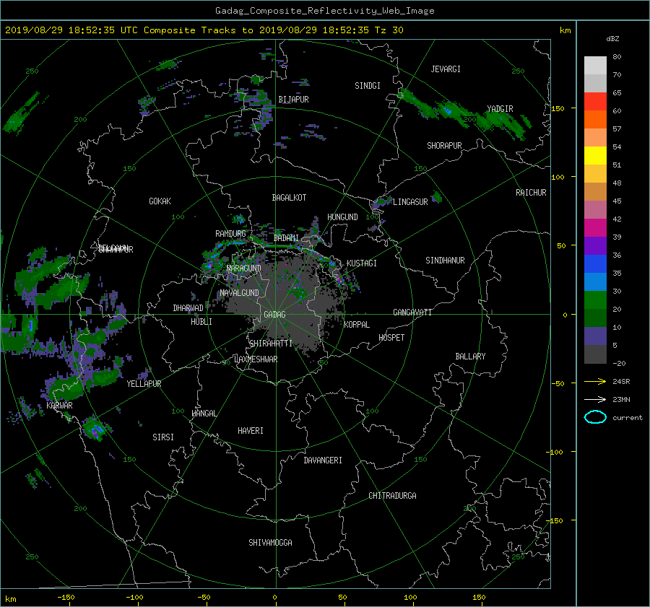Screen dimensions: 650x607
Task: Click the 0 km bottom axis tick
Action: pos(274,598)
